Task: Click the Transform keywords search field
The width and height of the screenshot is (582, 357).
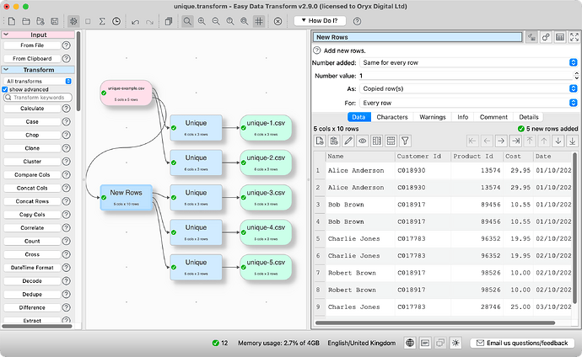Action: coord(38,98)
